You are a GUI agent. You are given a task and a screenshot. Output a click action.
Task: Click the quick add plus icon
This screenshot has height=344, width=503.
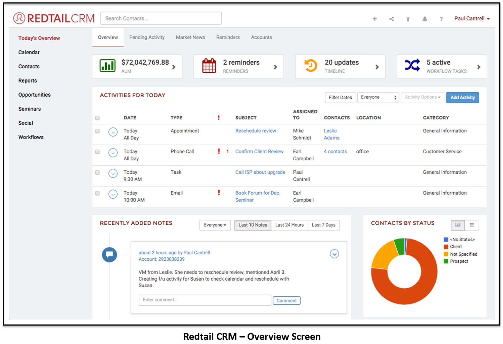[374, 19]
